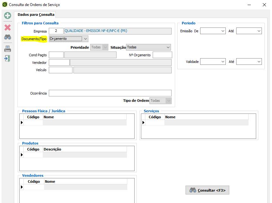Click the printer icon in sidebar

pos(7,49)
